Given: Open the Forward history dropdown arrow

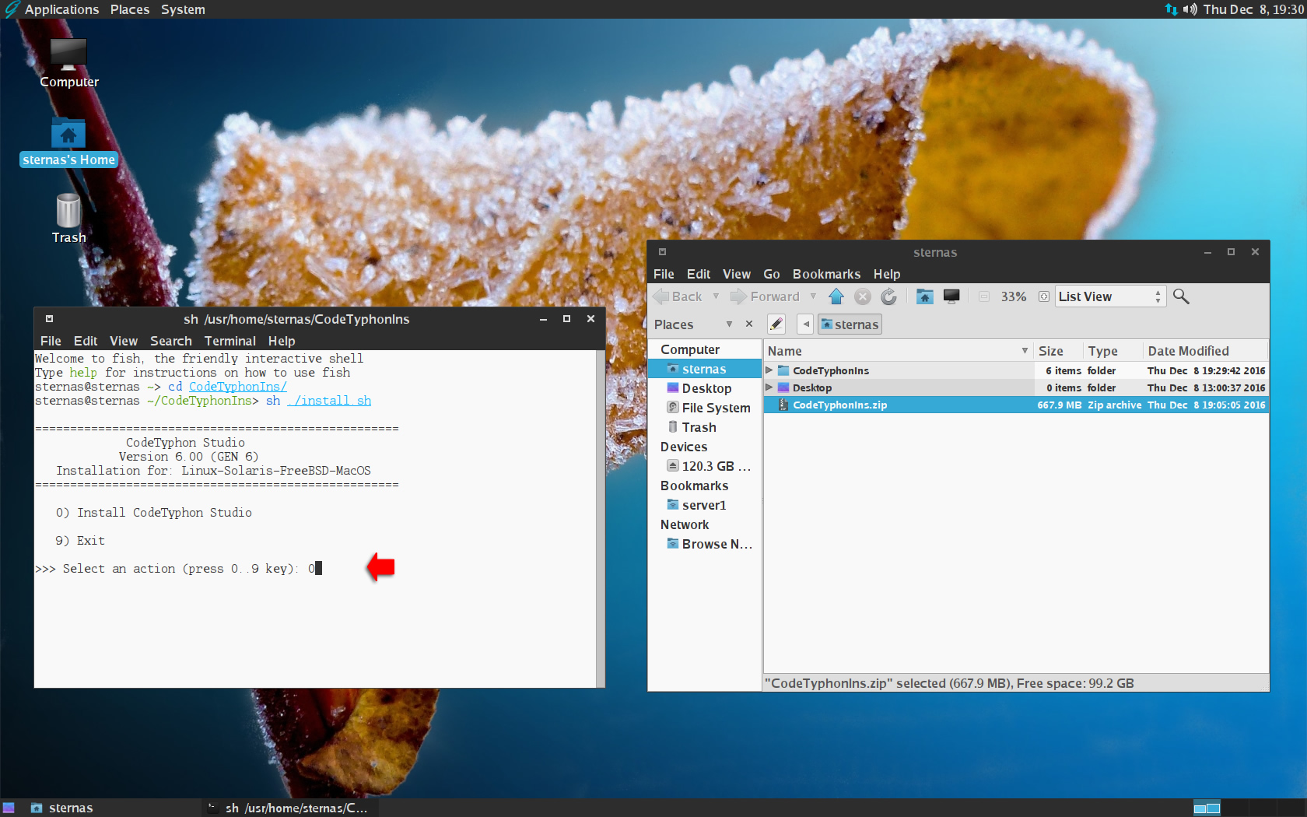Looking at the screenshot, I should pyautogui.click(x=813, y=296).
